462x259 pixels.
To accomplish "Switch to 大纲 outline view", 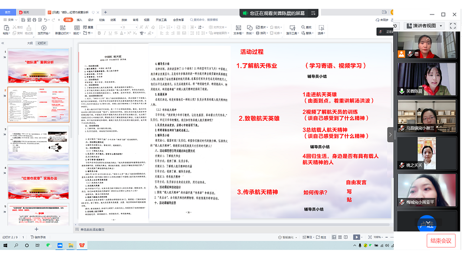I will coord(30,43).
